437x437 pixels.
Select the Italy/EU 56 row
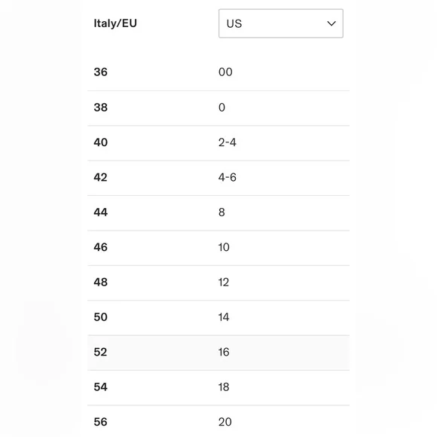pos(218,421)
